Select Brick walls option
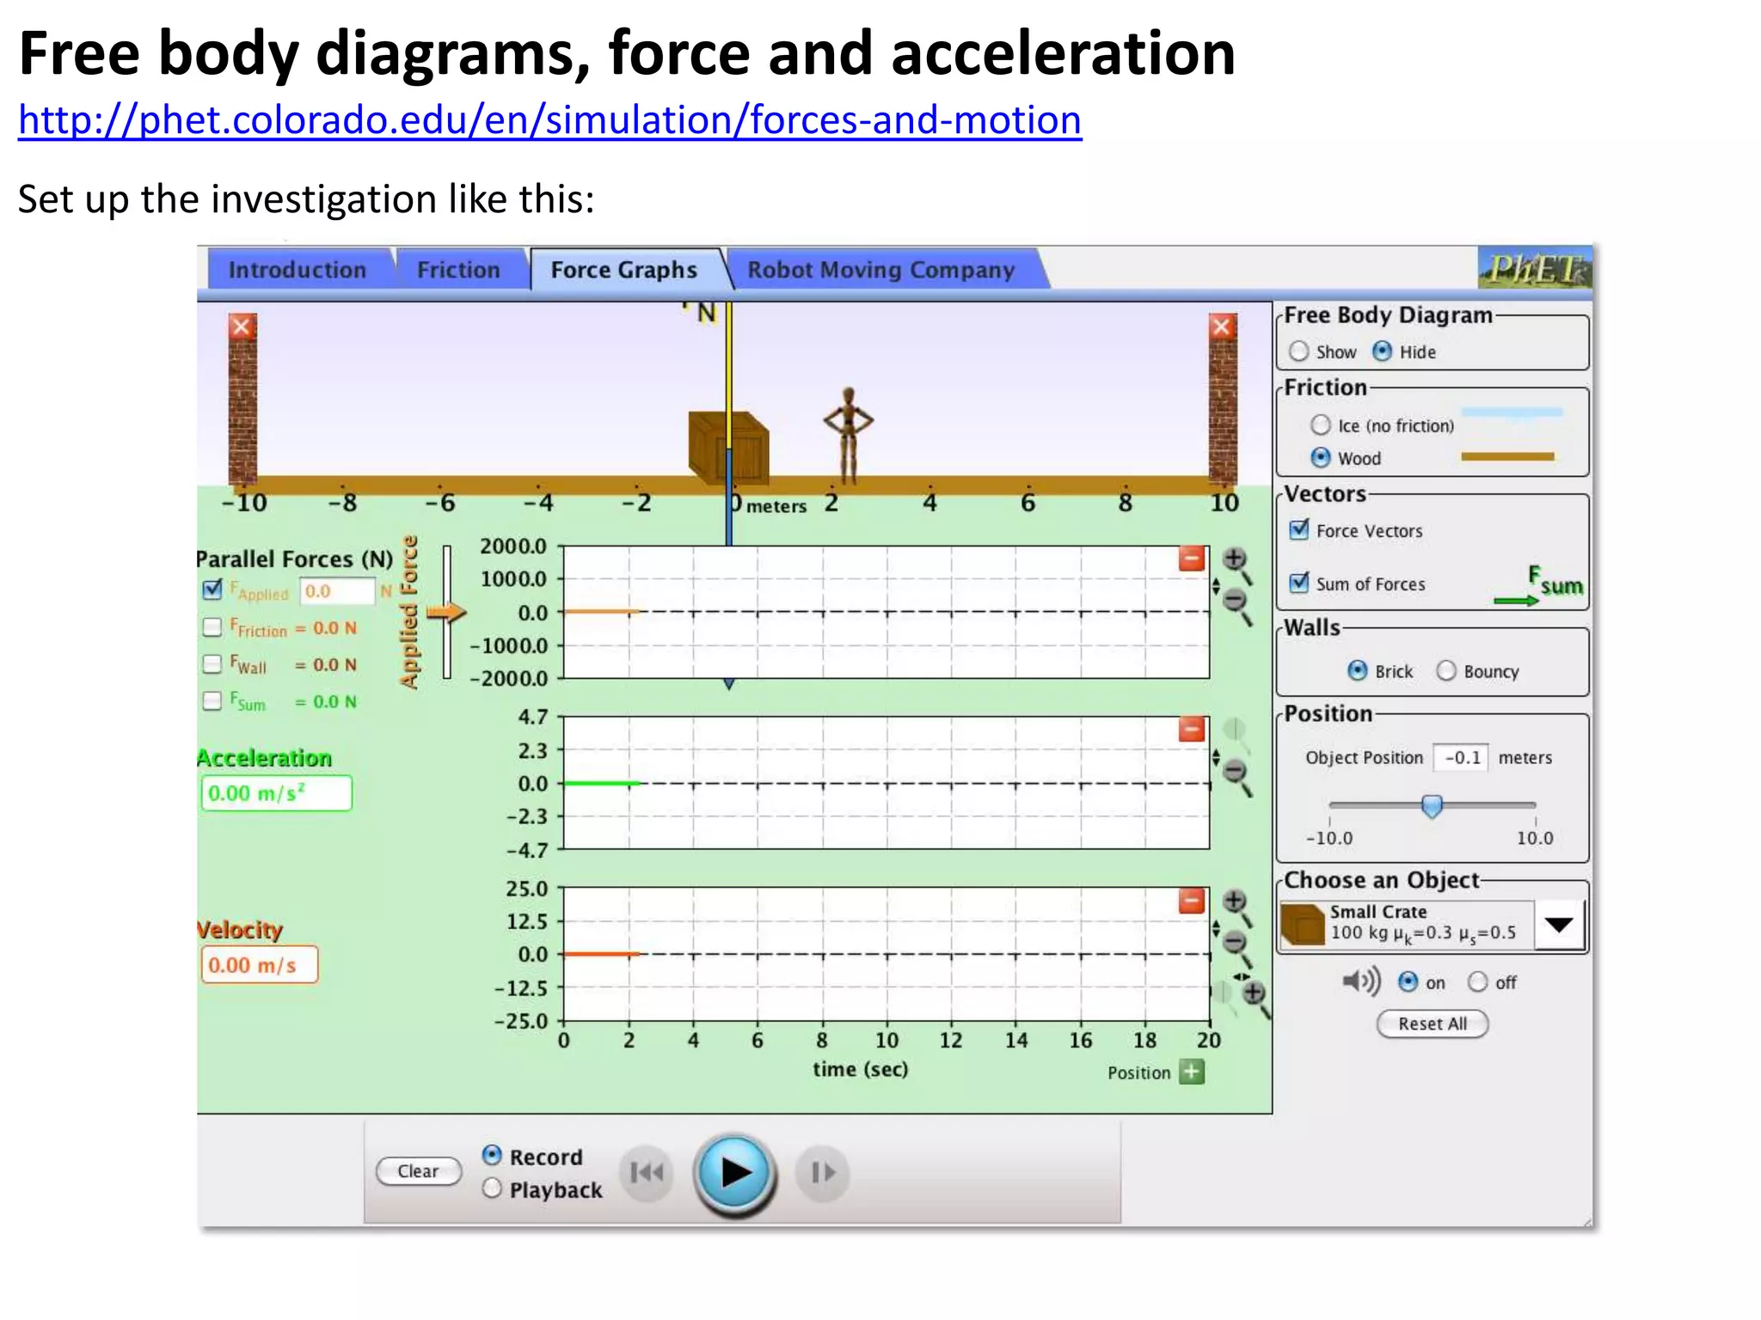Screen dimensions: 1761x1320 tap(1357, 670)
